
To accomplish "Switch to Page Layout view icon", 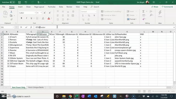I will pyautogui.click(x=144, y=91).
